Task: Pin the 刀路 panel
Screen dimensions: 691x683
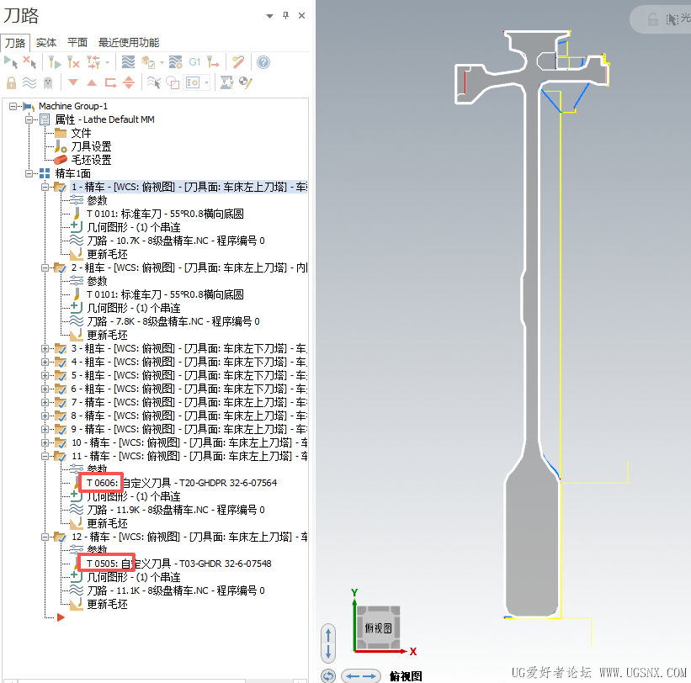Action: pyautogui.click(x=285, y=15)
